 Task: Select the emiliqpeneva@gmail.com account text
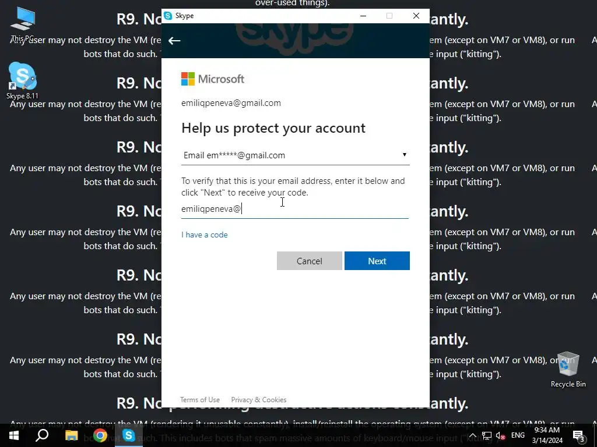(231, 103)
